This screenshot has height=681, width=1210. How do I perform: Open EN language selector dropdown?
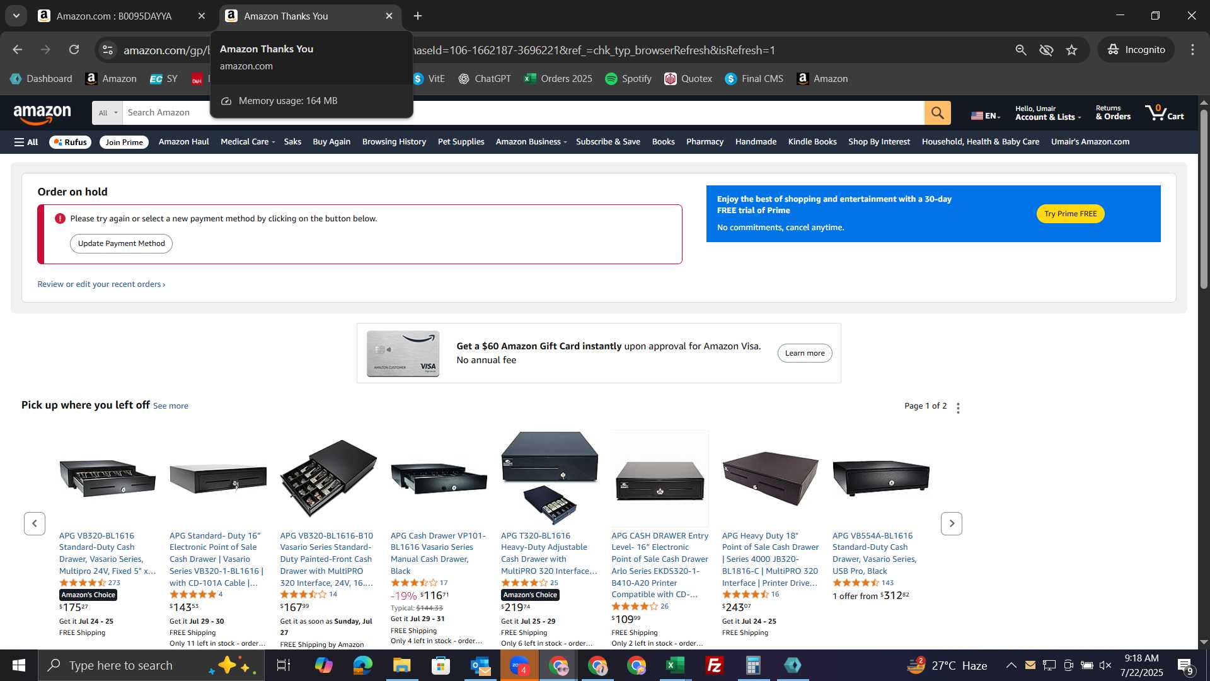(986, 115)
